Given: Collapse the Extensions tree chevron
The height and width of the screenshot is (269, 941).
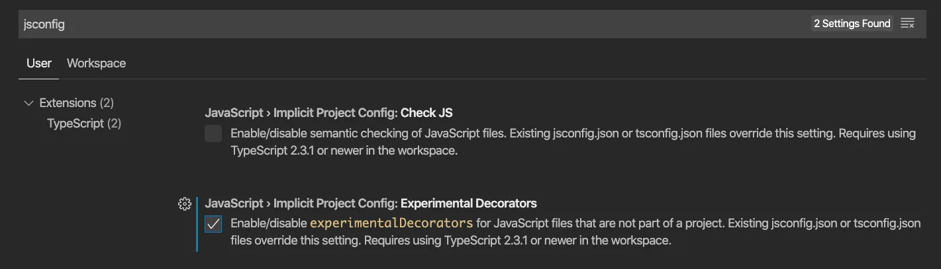Looking at the screenshot, I should (x=28, y=103).
